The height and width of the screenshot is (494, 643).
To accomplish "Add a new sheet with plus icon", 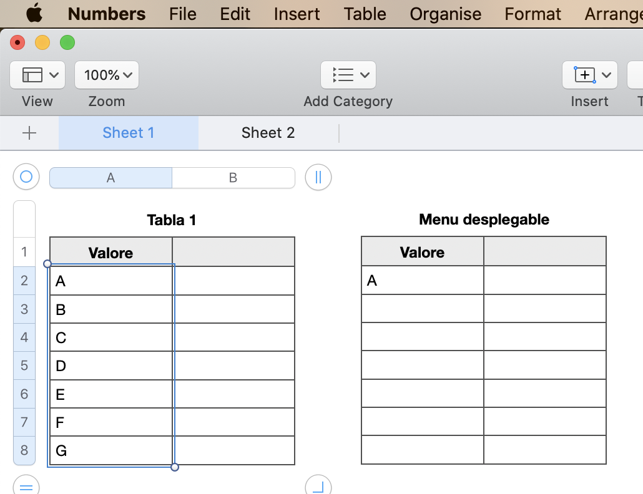I will [29, 133].
